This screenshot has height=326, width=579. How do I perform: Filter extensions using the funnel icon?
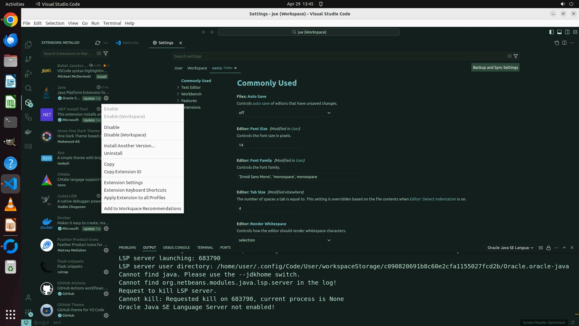coord(106,53)
